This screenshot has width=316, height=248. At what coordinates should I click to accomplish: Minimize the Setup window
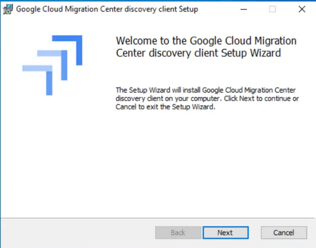coord(244,9)
